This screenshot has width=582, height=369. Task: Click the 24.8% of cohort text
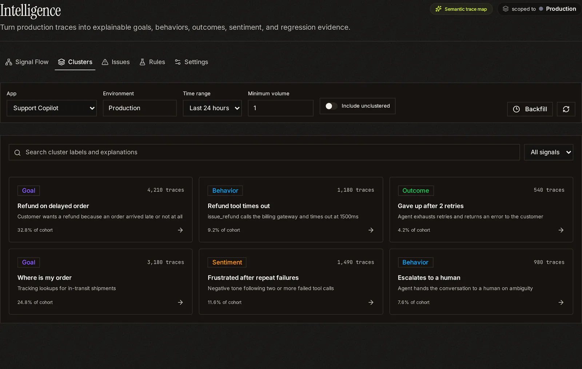coord(35,302)
